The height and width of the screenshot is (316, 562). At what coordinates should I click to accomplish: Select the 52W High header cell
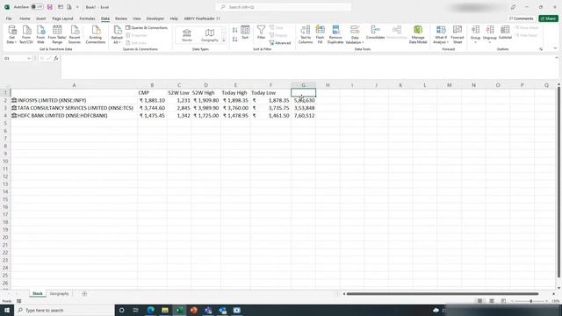[205, 93]
